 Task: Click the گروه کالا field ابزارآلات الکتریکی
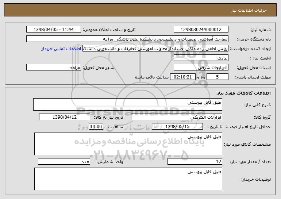177,117
